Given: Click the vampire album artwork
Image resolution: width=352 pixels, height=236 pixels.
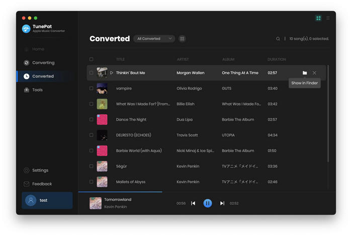Looking at the screenshot, I should (102, 88).
